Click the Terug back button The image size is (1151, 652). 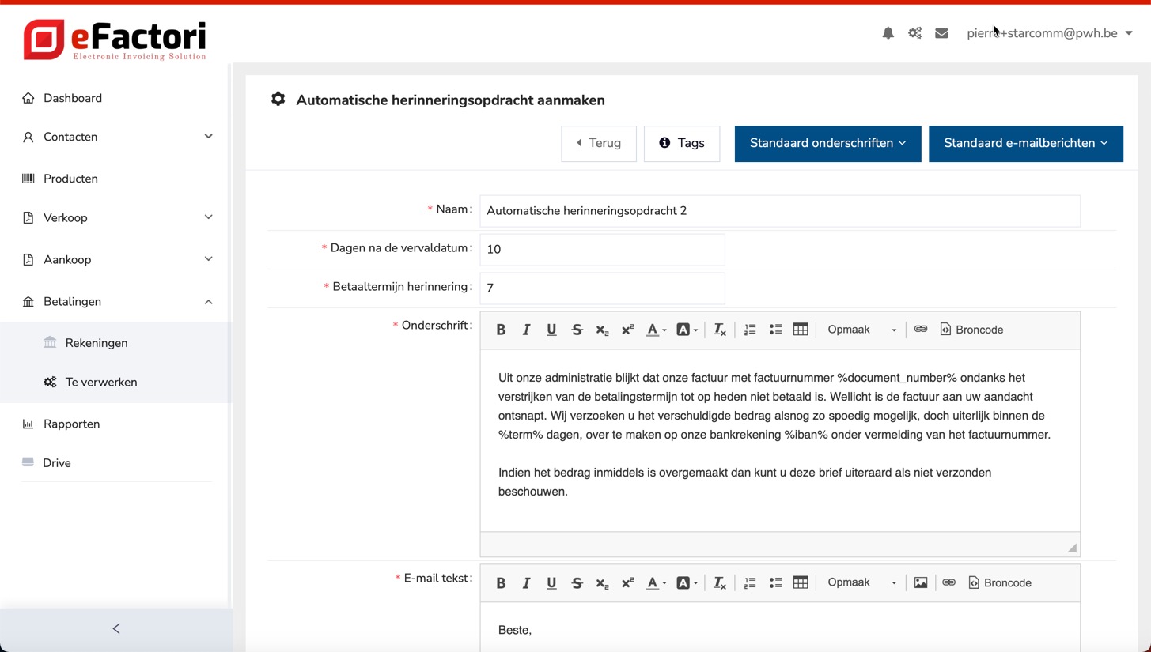[x=598, y=143]
